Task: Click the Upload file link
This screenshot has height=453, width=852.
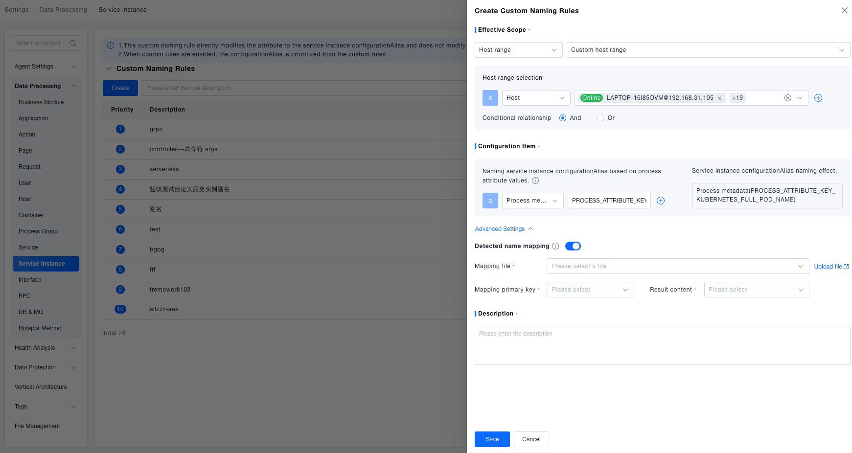Action: (831, 267)
